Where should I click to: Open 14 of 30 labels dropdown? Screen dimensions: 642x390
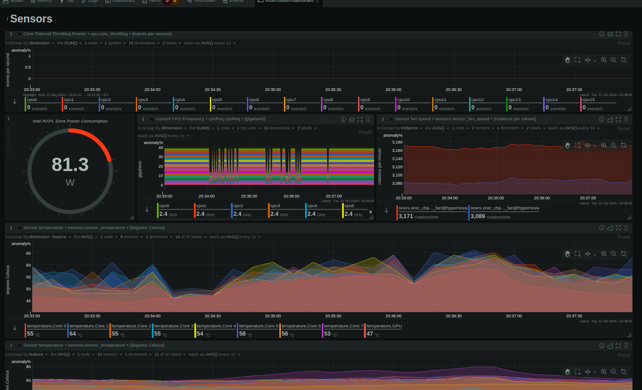pos(191,237)
